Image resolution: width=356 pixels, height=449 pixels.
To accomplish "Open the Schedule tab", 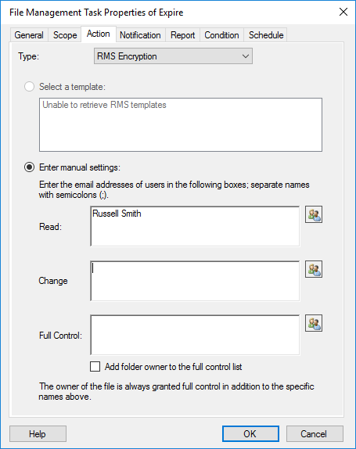I will tap(266, 35).
